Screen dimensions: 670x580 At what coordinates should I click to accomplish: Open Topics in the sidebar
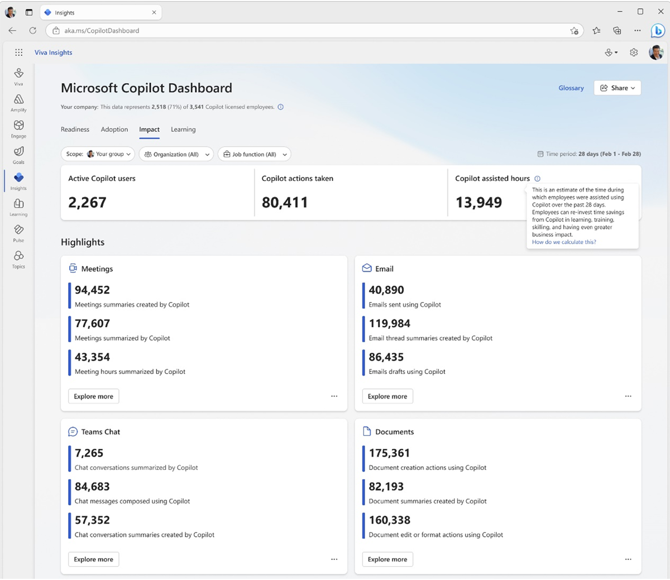[x=18, y=258]
